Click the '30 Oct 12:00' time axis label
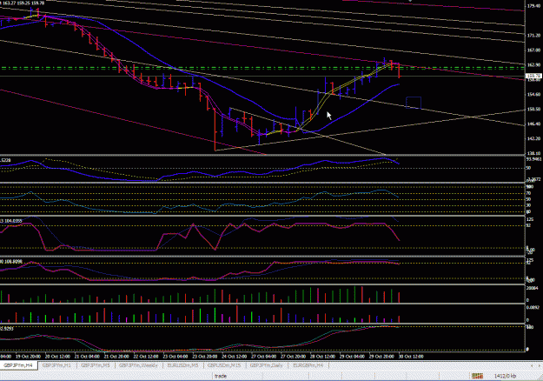 pyautogui.click(x=411, y=357)
